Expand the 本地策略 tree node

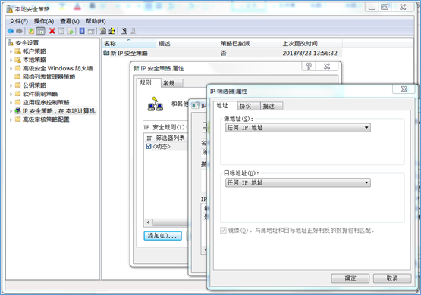[11, 60]
